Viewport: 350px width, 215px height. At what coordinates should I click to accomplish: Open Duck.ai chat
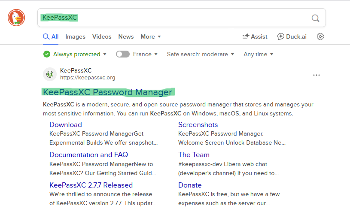click(292, 36)
